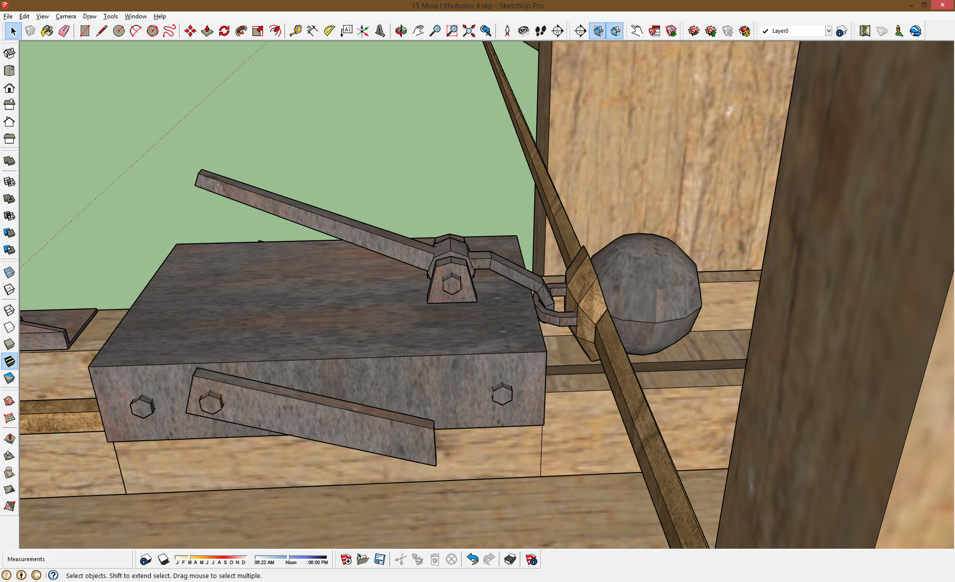
Task: Open the Layer0 layer dropdown
Action: pyautogui.click(x=828, y=31)
